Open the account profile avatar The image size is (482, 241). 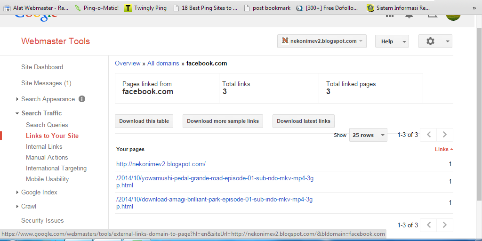point(453,17)
